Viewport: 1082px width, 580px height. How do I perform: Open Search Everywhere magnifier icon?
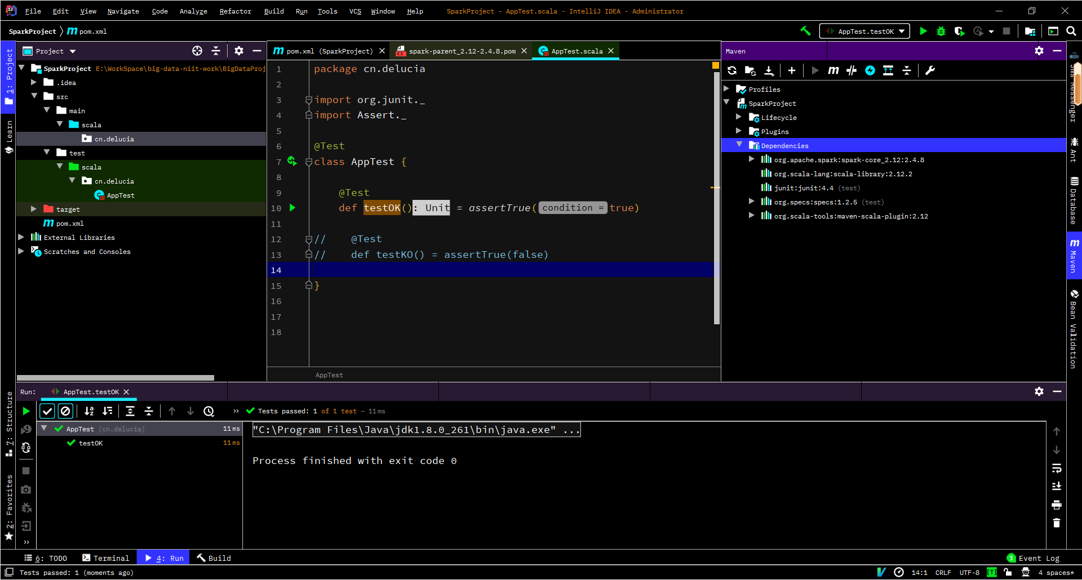point(1071,31)
